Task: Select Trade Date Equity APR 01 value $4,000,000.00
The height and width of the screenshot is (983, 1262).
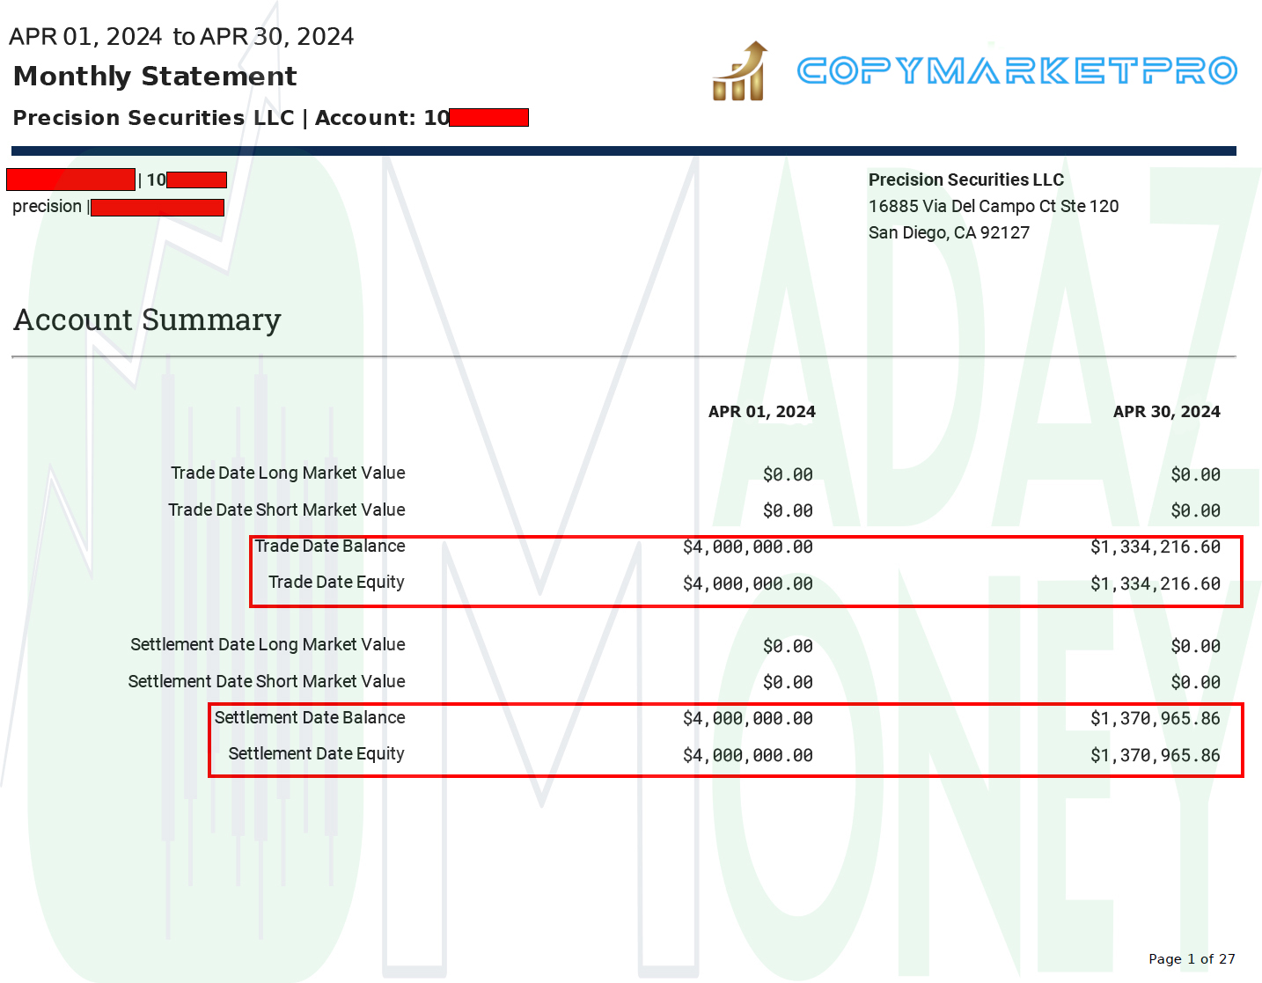Action: click(x=748, y=584)
